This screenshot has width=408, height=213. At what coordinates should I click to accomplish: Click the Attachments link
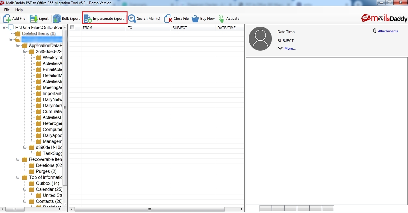pyautogui.click(x=388, y=31)
